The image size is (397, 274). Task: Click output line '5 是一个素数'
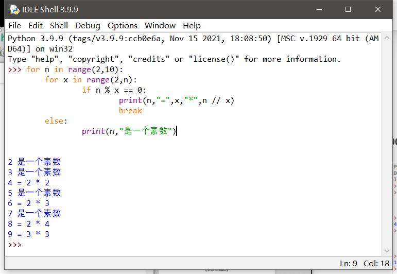click(34, 193)
